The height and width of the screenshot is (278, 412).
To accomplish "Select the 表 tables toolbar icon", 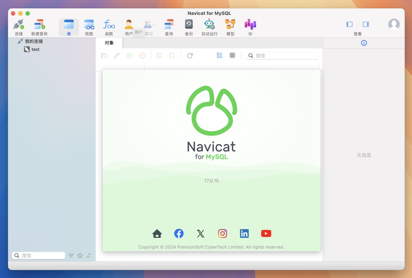I will (69, 27).
